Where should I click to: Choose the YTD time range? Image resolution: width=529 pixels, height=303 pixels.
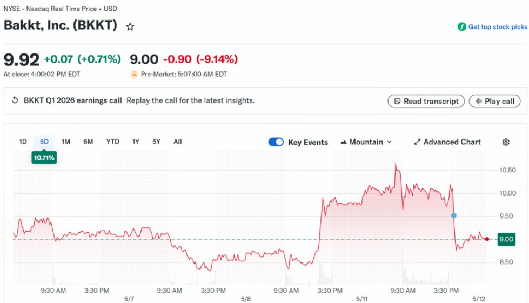click(113, 142)
